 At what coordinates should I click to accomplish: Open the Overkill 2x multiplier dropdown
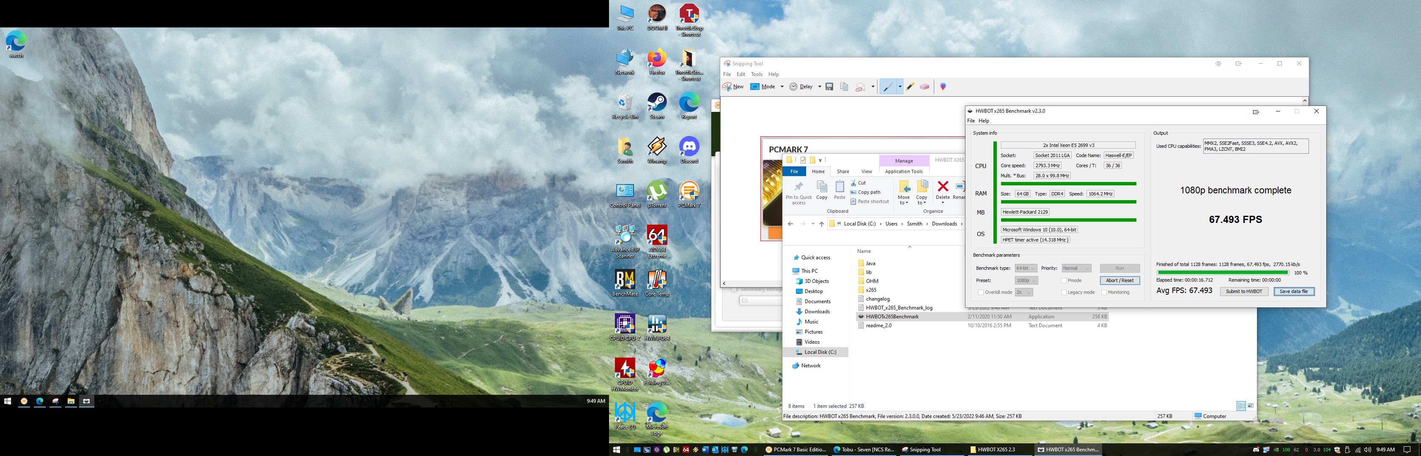[x=1024, y=293]
